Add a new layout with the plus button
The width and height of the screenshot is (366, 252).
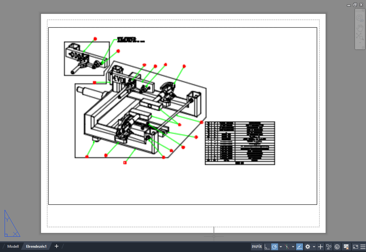click(57, 246)
